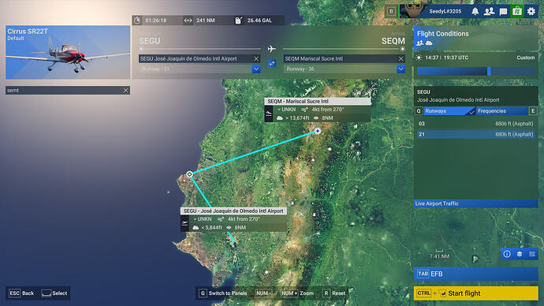Click the fuel canister icon near 26.46 GAL
Screen dimensions: 544x306
pyautogui.click(x=239, y=21)
